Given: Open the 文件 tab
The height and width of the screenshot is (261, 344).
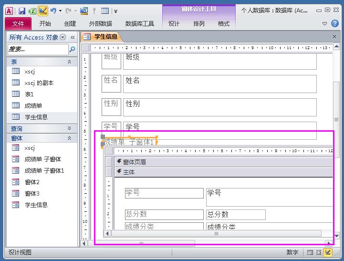Looking at the screenshot, I should [x=18, y=23].
